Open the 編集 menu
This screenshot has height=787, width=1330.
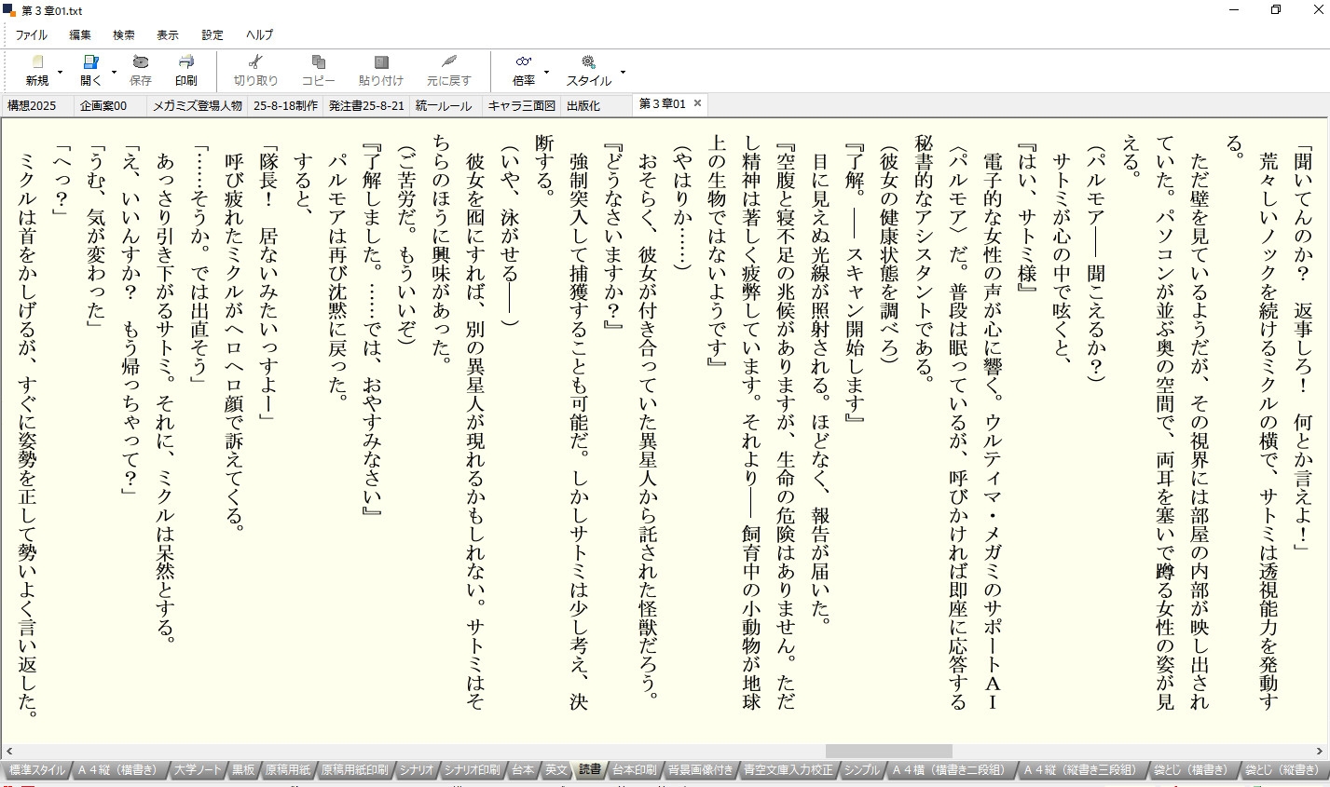[80, 34]
